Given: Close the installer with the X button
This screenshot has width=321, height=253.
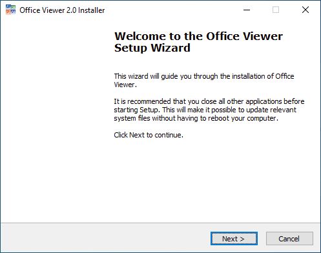Looking at the screenshot, I should tap(305, 10).
